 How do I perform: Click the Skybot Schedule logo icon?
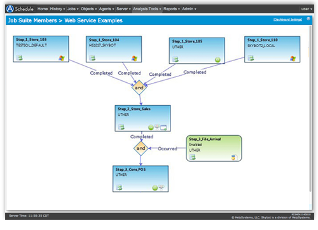(10, 9)
